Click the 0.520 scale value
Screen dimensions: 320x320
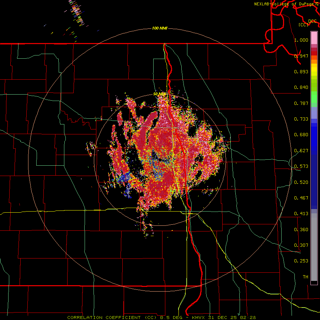[301, 182]
